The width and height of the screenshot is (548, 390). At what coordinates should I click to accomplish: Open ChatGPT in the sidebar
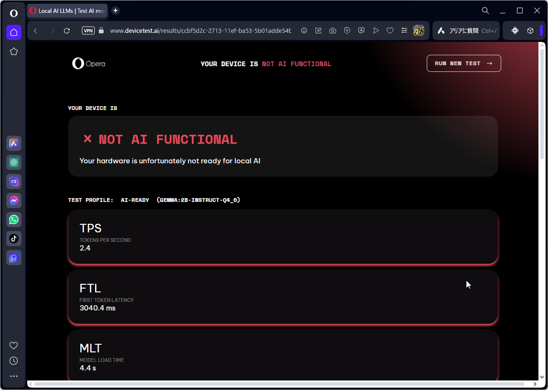pyautogui.click(x=14, y=162)
